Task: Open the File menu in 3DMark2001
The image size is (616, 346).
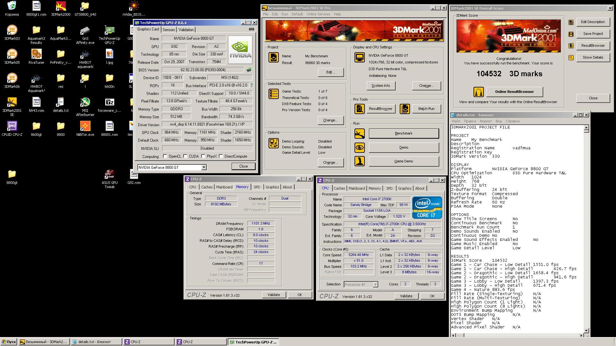Action: [266, 14]
